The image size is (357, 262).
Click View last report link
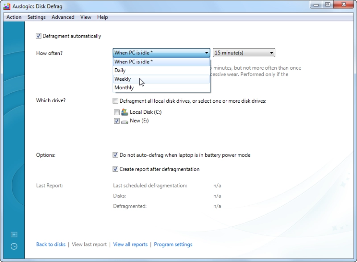pos(89,245)
